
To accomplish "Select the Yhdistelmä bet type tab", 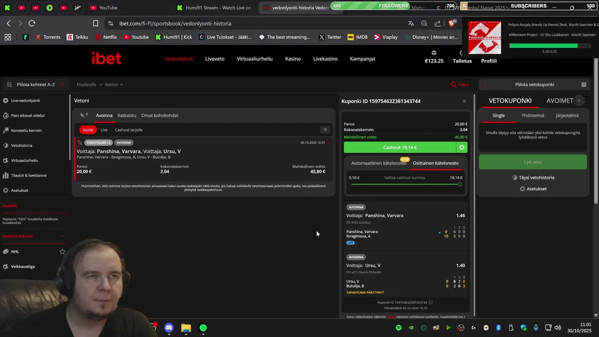I will coord(533,115).
